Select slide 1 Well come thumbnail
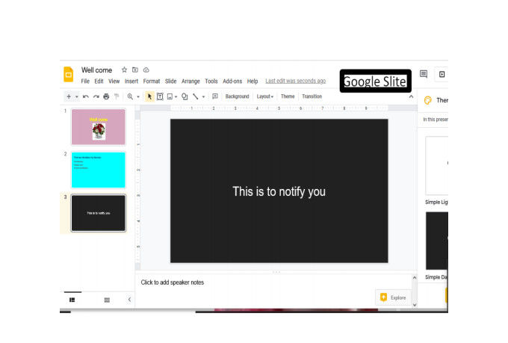 coord(99,127)
